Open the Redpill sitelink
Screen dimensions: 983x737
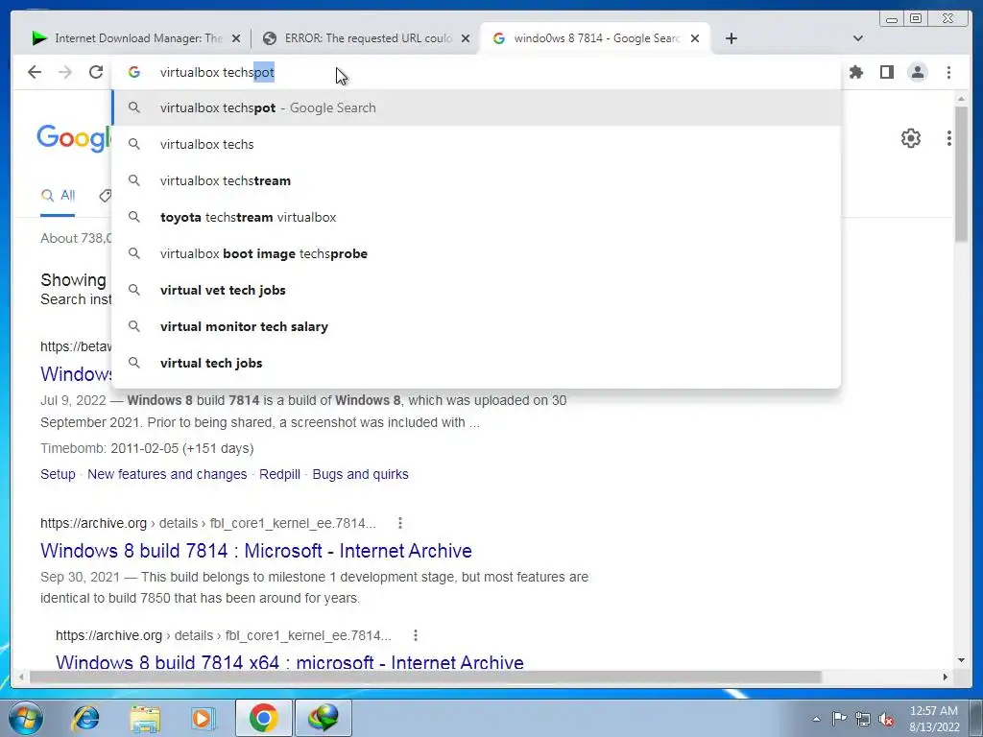(x=279, y=474)
